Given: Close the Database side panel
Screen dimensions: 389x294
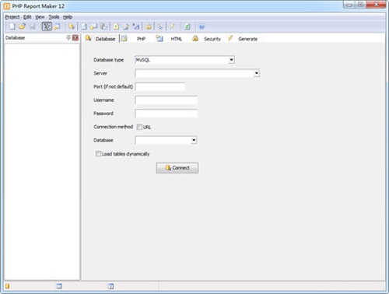Looking at the screenshot, I should pyautogui.click(x=75, y=38).
